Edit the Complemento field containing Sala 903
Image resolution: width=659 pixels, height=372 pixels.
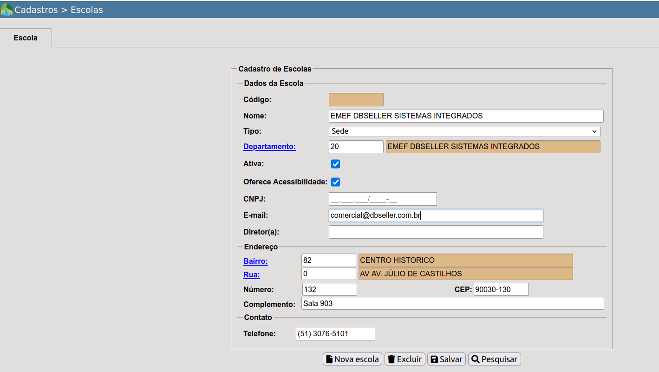click(x=452, y=304)
